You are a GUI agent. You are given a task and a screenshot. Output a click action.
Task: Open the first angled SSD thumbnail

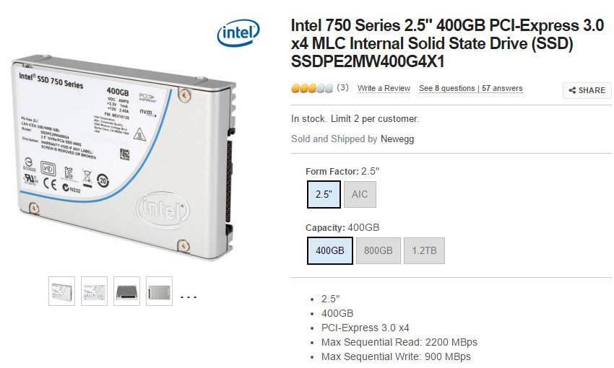62,291
